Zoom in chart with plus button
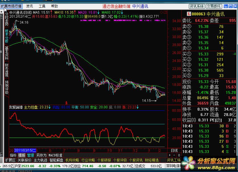This screenshot has height=172, width=238. tap(170, 155)
